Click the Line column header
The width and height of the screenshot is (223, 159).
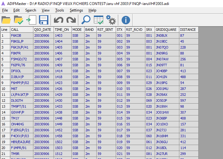click(5, 30)
